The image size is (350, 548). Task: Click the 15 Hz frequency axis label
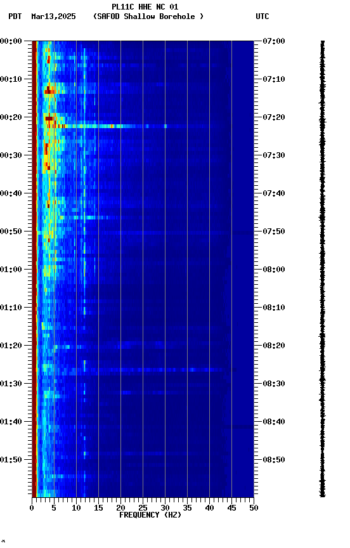(x=98, y=508)
